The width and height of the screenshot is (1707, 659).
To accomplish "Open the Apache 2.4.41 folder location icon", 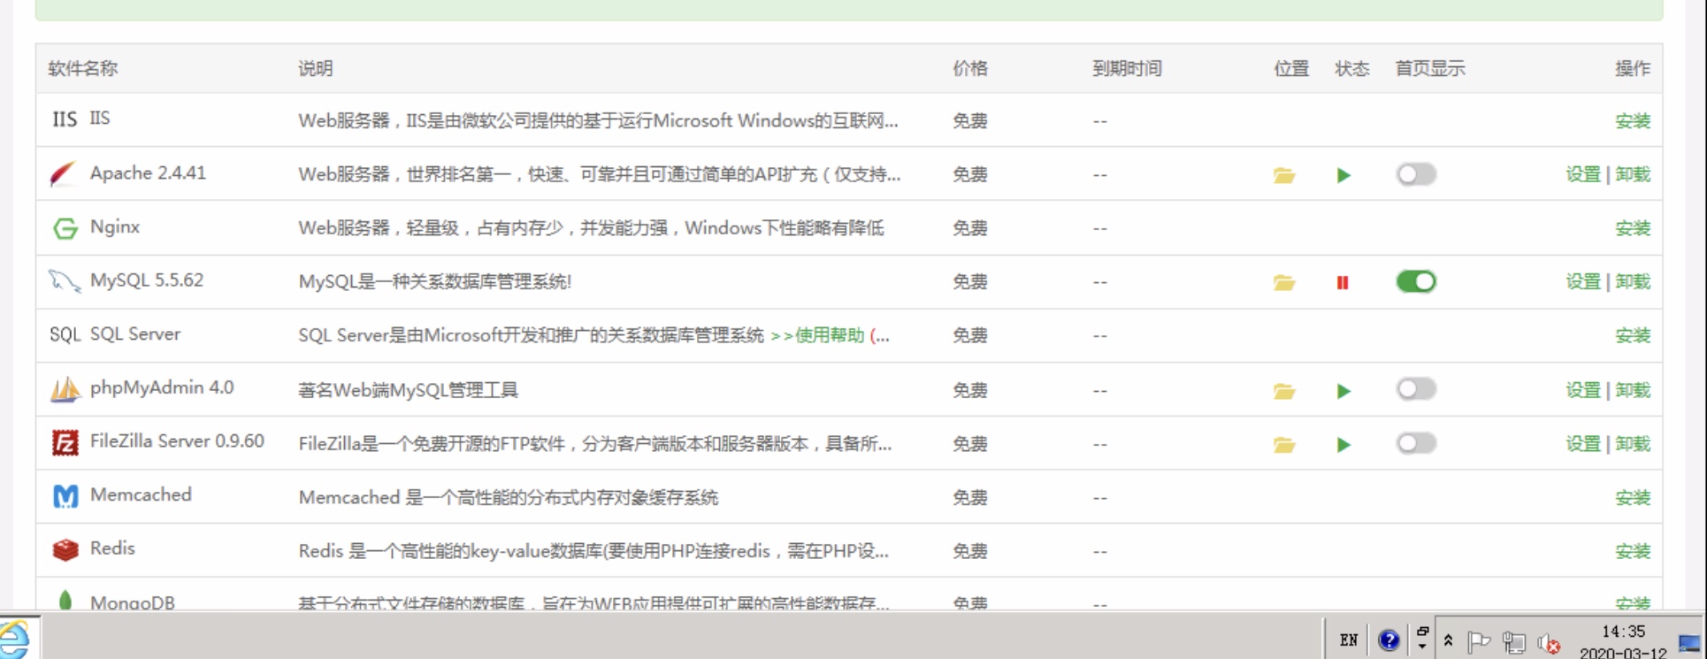I will click(1284, 175).
